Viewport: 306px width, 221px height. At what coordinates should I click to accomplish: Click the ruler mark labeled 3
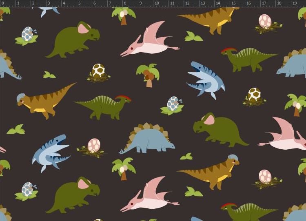coord(49,3)
